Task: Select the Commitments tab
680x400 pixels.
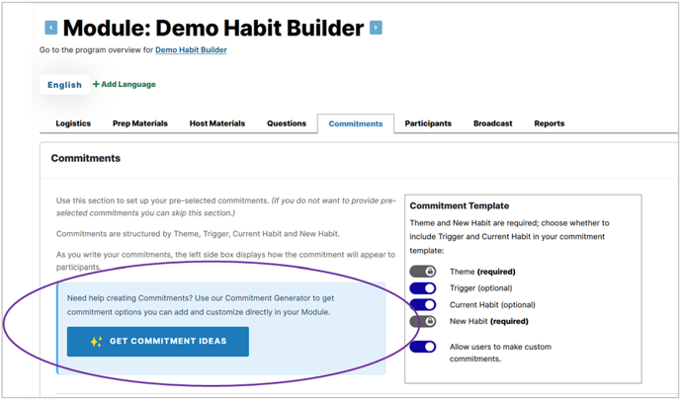Action: coord(356,123)
